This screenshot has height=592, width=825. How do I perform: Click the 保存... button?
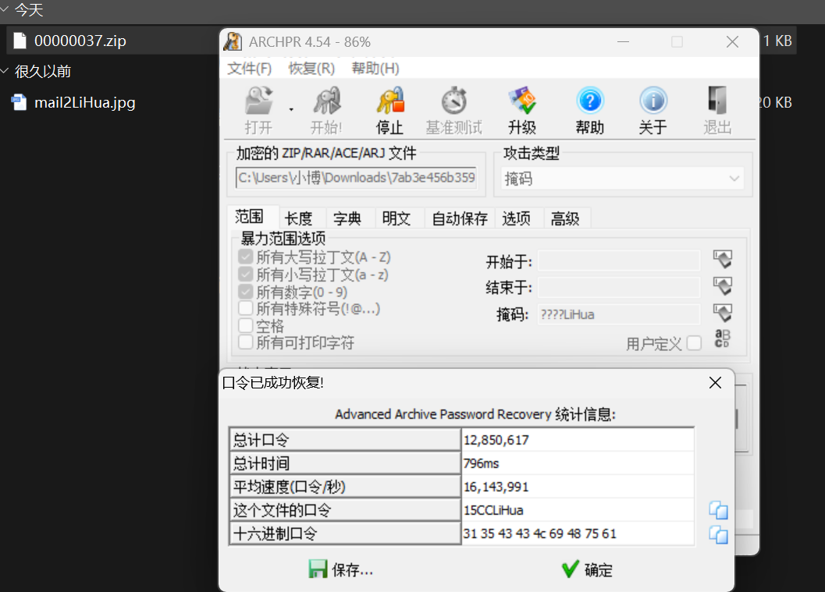[339, 569]
